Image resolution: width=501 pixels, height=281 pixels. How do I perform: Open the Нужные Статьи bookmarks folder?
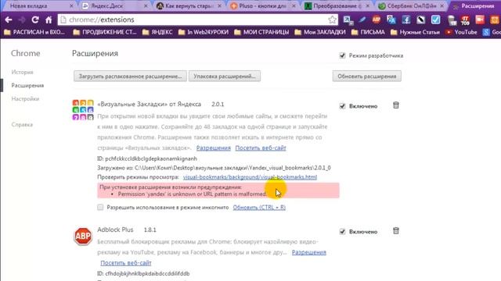[415, 32]
